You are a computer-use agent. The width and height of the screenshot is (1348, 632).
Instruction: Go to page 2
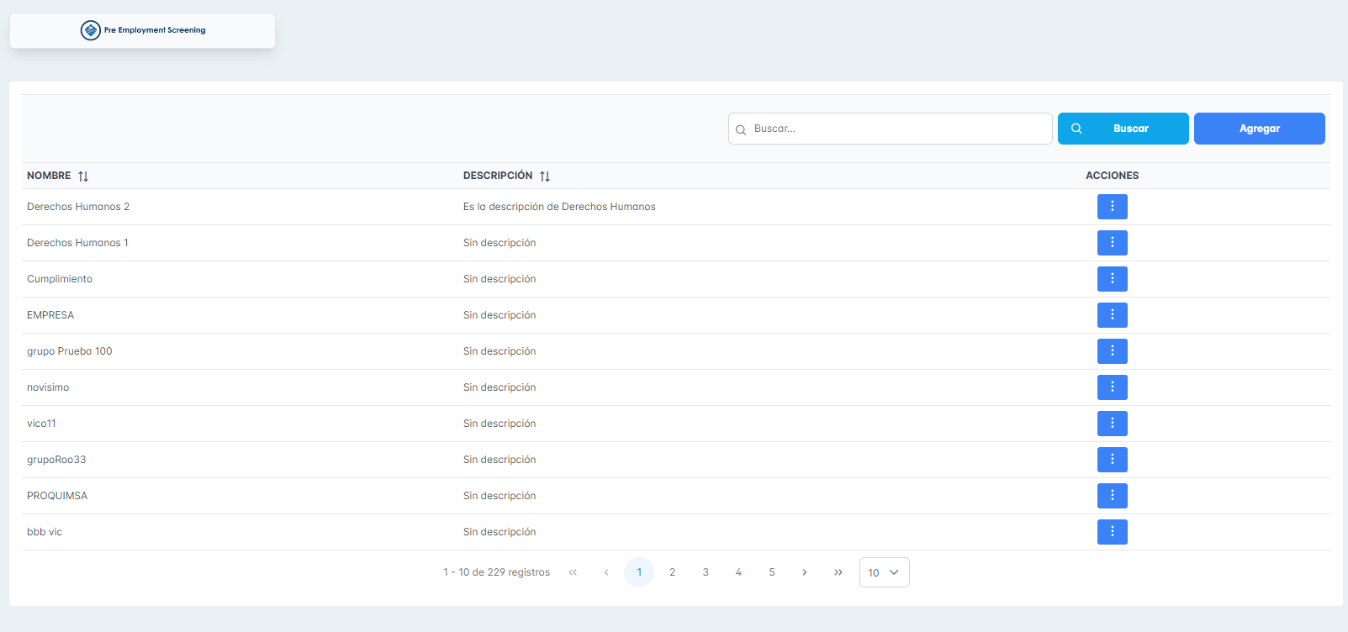672,572
